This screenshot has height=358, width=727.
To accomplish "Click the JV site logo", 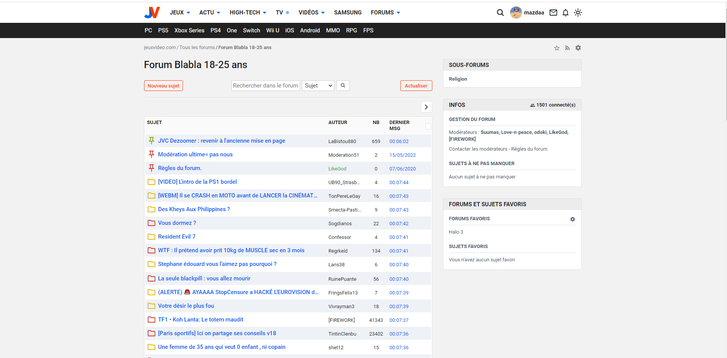I will click(152, 13).
